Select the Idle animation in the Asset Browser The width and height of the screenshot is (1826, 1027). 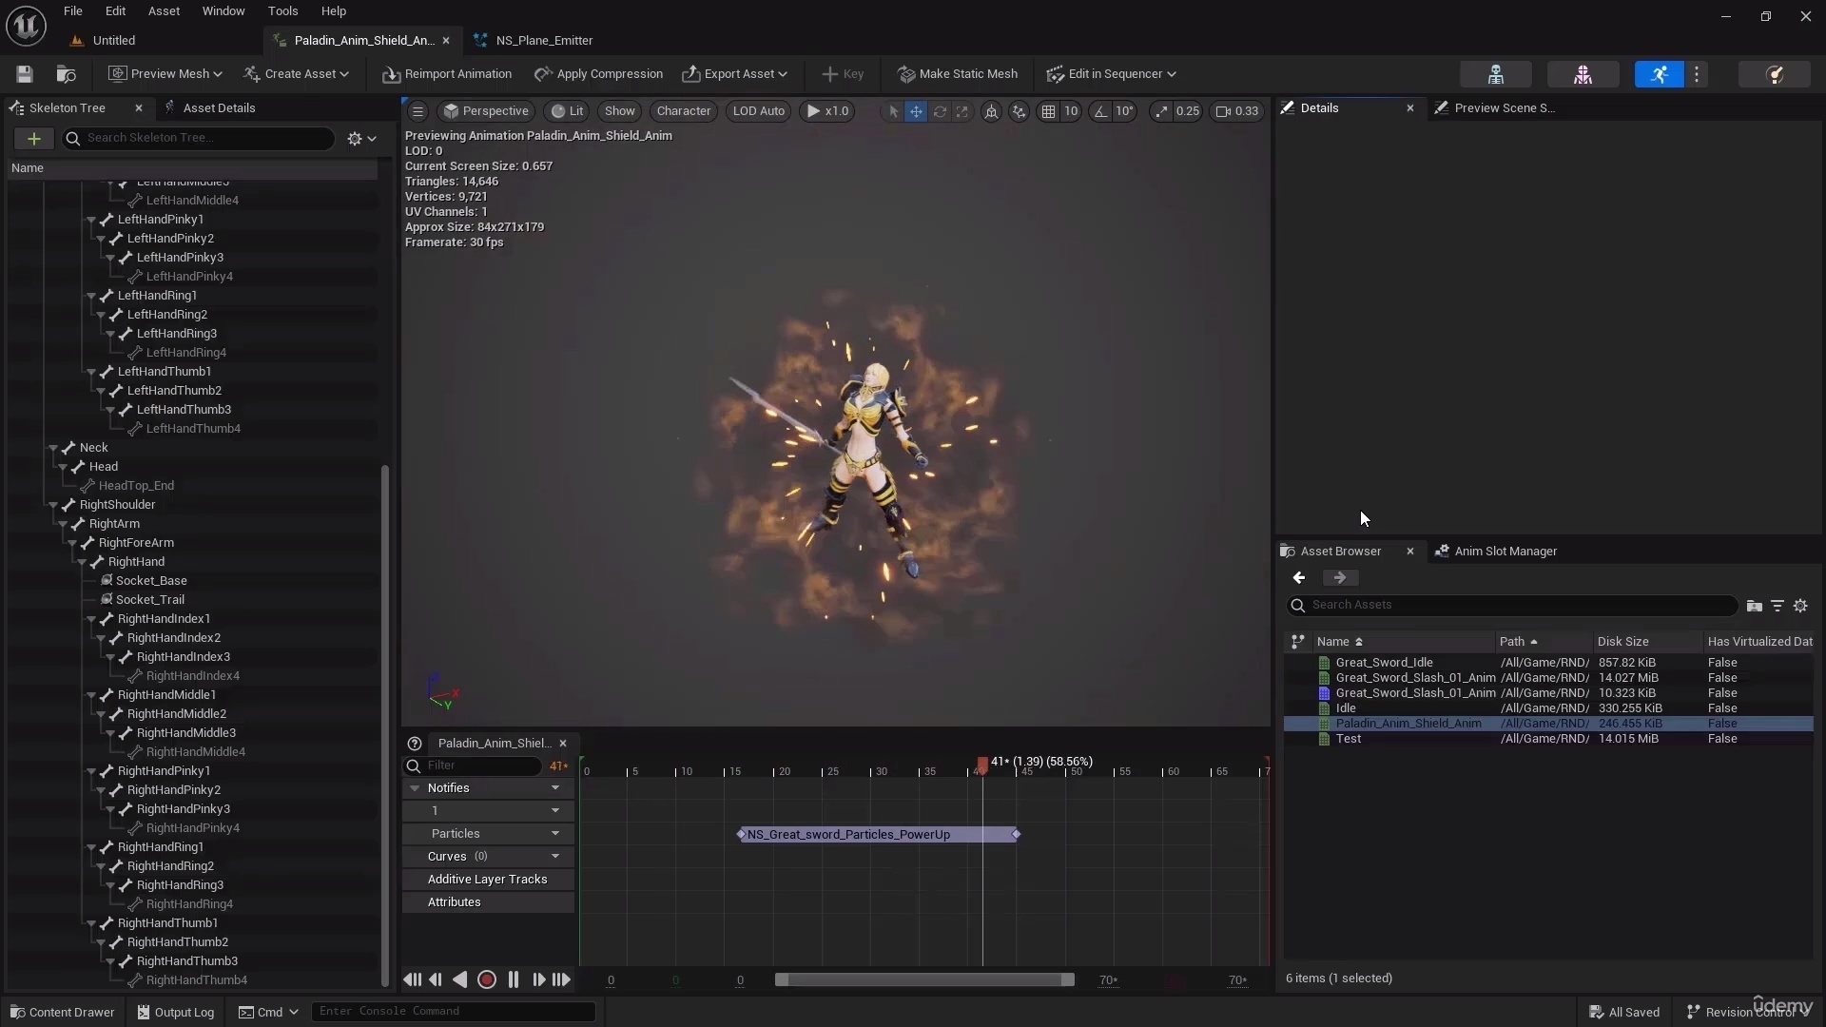click(x=1347, y=708)
